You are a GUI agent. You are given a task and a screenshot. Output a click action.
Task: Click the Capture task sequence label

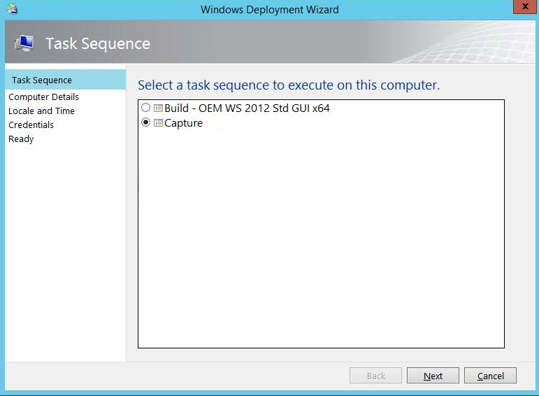pyautogui.click(x=183, y=123)
